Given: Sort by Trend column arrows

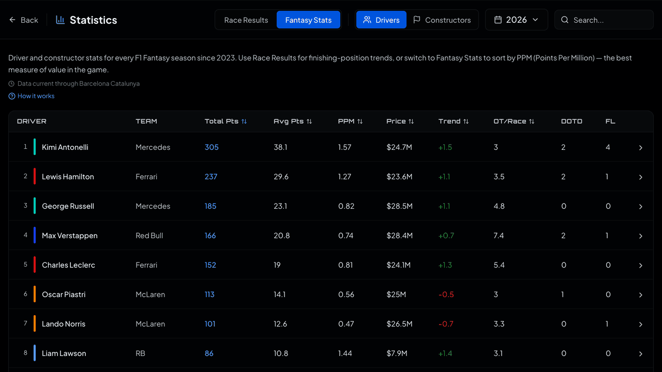Looking at the screenshot, I should pyautogui.click(x=466, y=121).
